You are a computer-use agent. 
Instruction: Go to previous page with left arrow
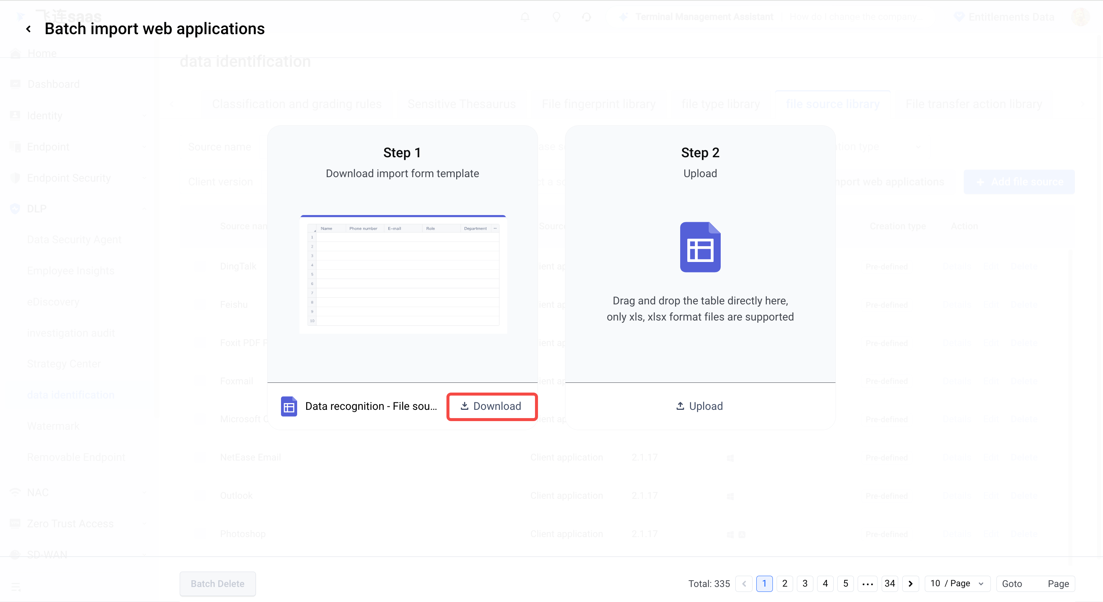[744, 584]
